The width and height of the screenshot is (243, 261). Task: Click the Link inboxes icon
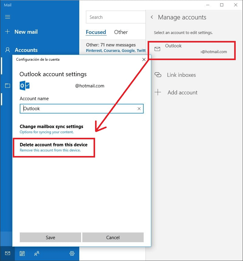(x=158, y=75)
